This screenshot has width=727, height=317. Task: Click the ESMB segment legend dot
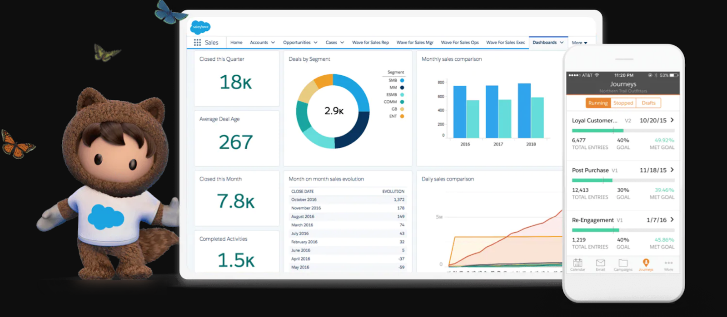click(x=402, y=95)
